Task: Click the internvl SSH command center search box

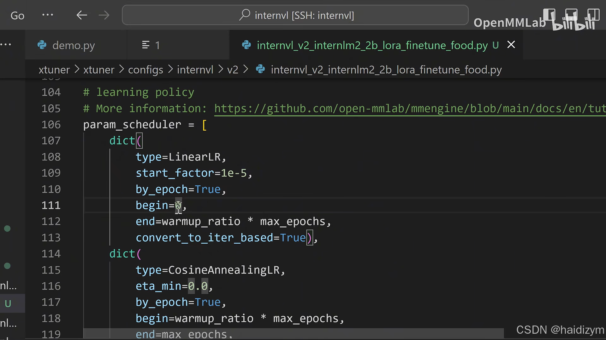Action: (x=295, y=15)
